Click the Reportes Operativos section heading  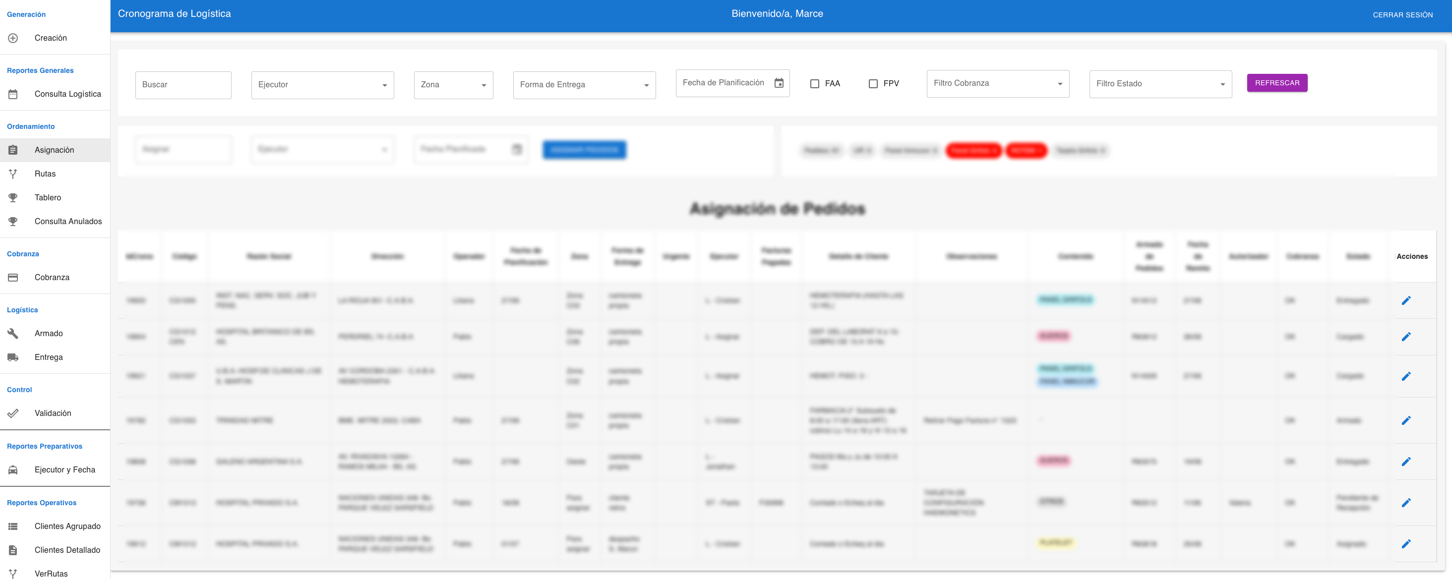pyautogui.click(x=42, y=503)
